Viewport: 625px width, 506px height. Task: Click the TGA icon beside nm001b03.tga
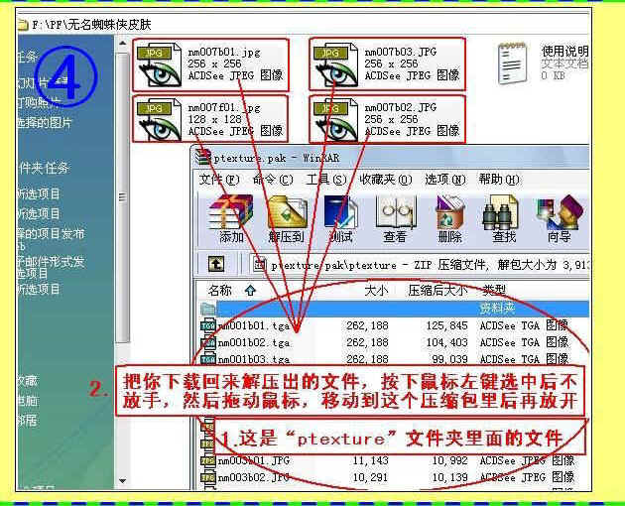tap(208, 359)
